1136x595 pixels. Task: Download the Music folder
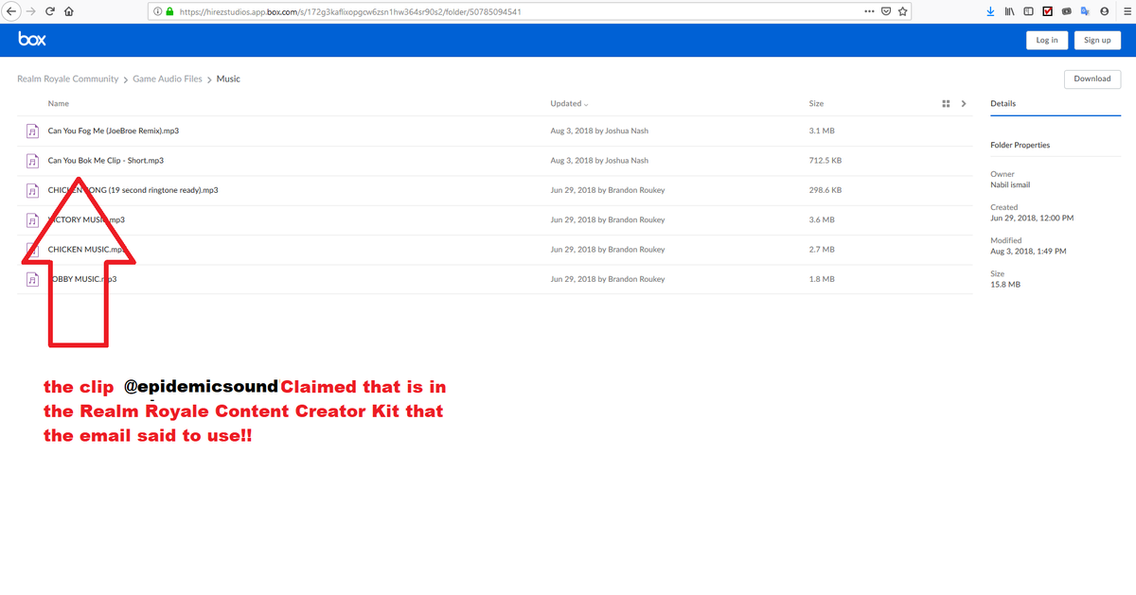click(x=1092, y=79)
